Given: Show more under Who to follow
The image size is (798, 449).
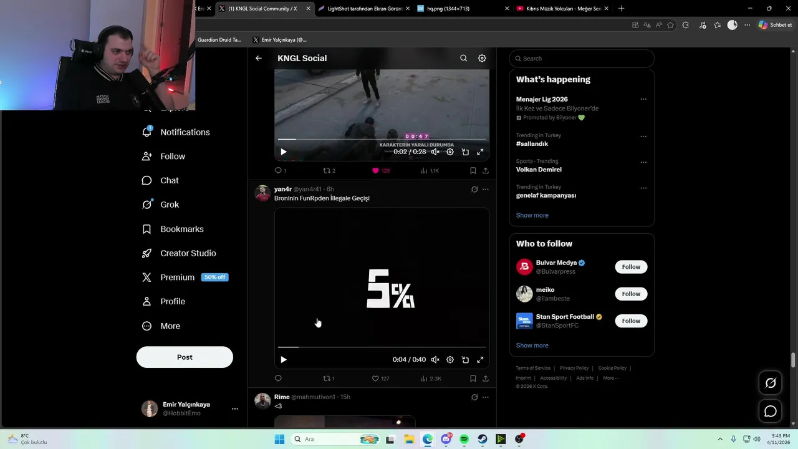Looking at the screenshot, I should (x=532, y=345).
